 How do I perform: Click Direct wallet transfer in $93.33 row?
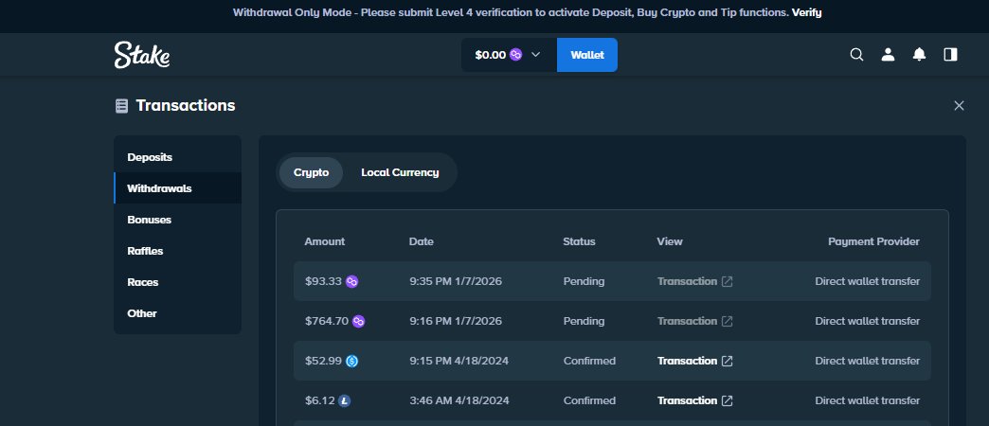(867, 282)
